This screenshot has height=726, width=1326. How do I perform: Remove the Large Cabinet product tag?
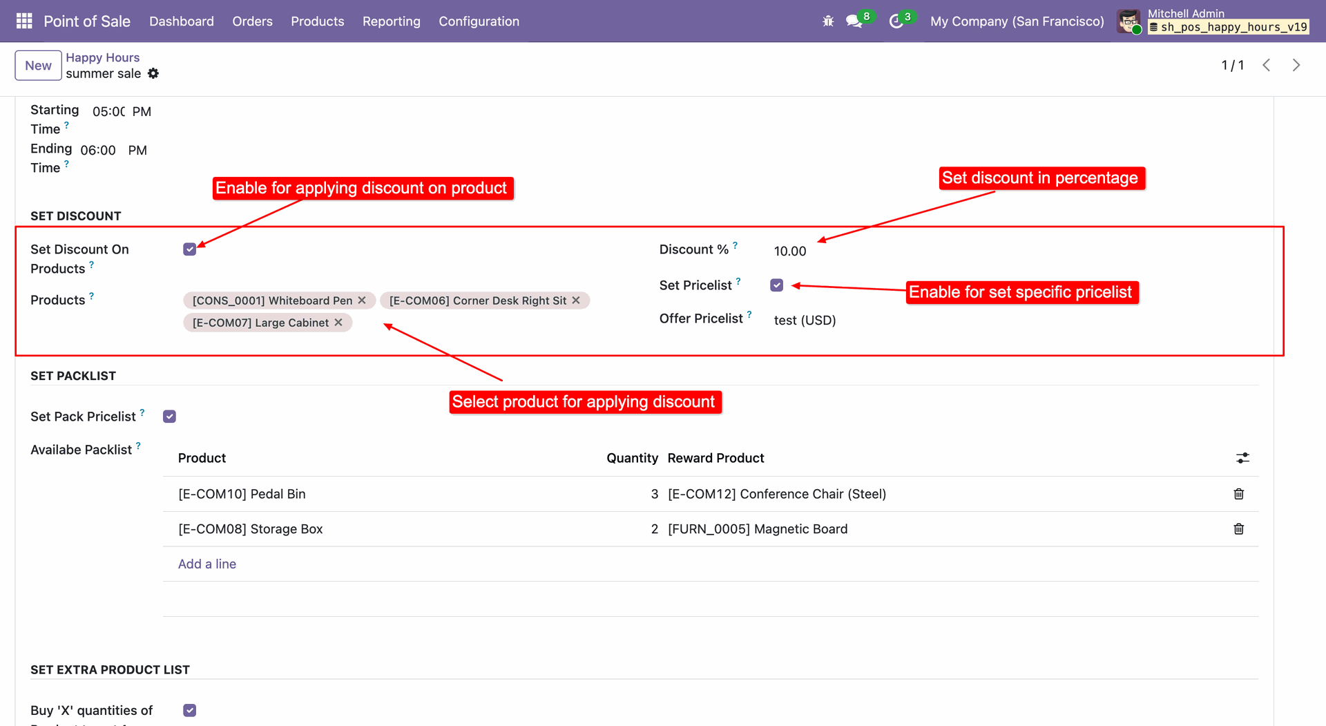(338, 323)
